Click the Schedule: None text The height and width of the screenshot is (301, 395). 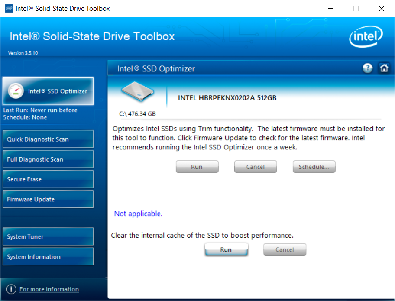[x=25, y=117]
